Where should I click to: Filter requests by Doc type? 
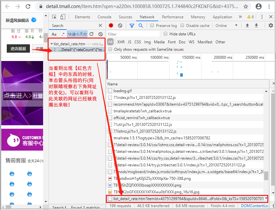[x=182, y=42]
